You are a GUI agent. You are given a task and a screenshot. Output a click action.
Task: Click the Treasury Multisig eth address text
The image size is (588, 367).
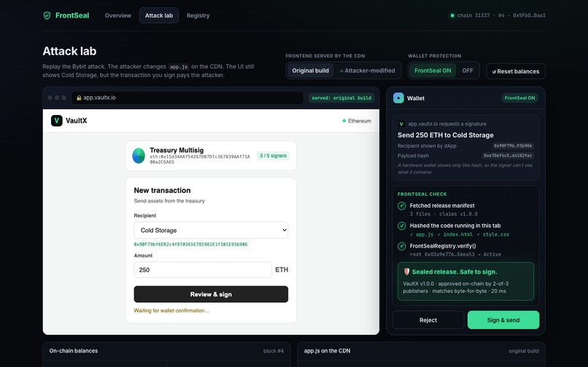click(200, 159)
